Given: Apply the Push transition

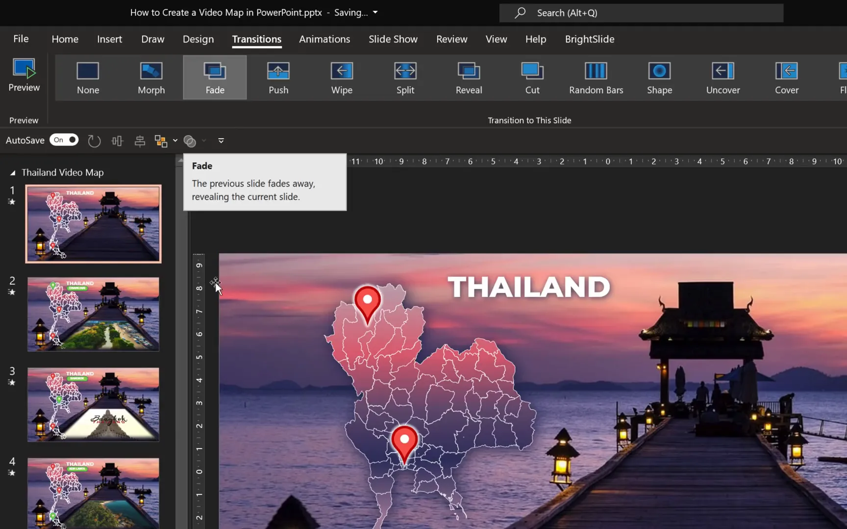Looking at the screenshot, I should click(278, 77).
